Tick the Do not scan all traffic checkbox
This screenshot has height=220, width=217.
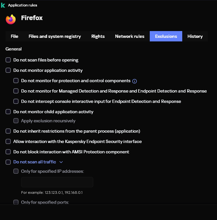pos(8,162)
